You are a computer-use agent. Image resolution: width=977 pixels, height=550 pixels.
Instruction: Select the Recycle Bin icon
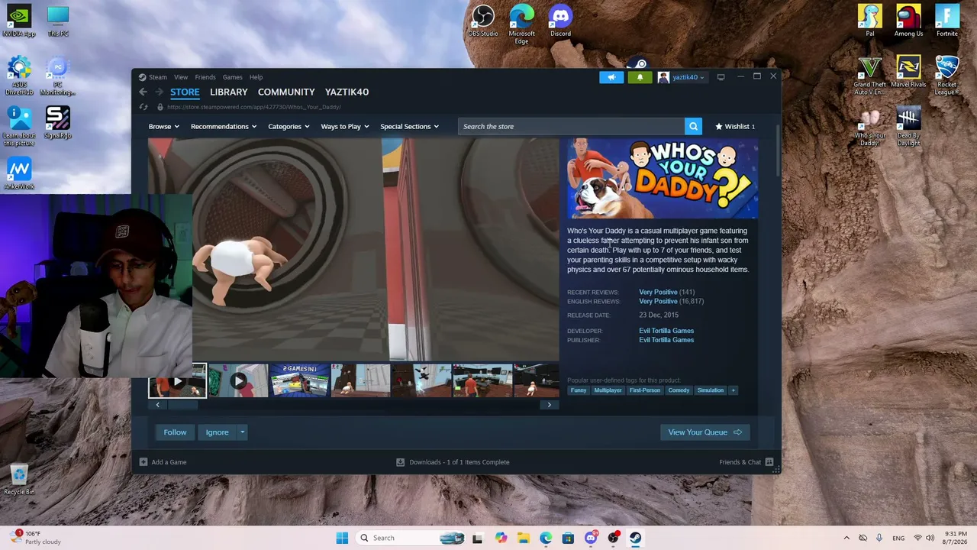pos(19,480)
